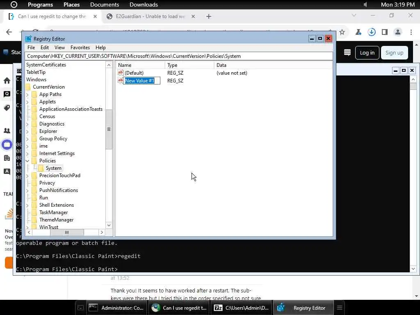Open the Stack Overflow hamburger menu
The width and height of the screenshot is (420, 315).
coord(6,52)
